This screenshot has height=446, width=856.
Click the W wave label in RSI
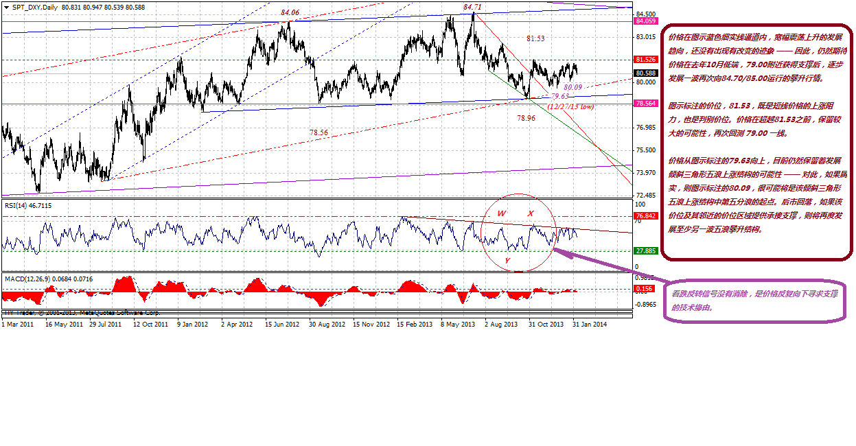tap(502, 214)
